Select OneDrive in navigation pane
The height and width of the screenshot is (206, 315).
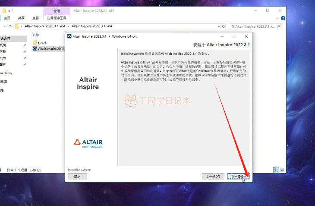click(6, 73)
